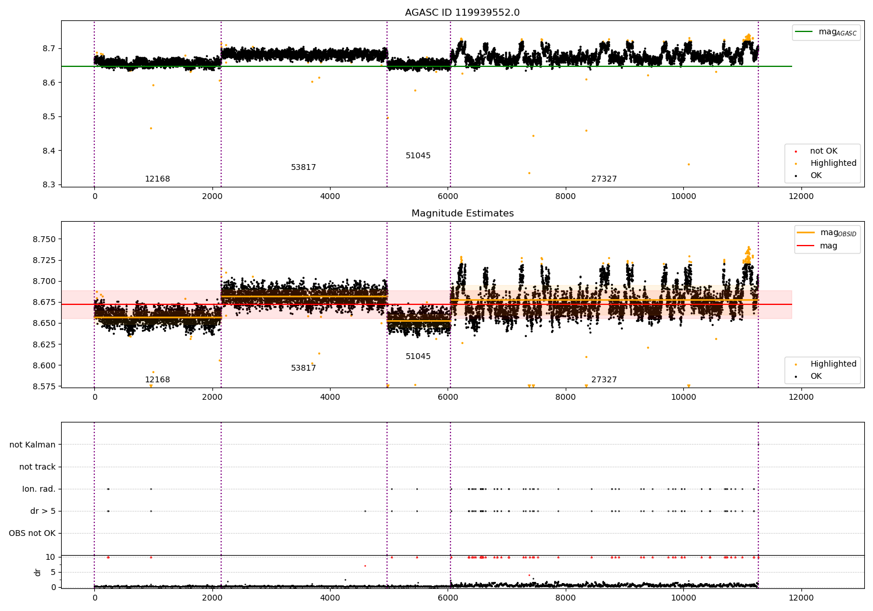Click obsid label 12168 in Magnitude Estimates plot
The height and width of the screenshot is (611, 873).
click(x=157, y=380)
